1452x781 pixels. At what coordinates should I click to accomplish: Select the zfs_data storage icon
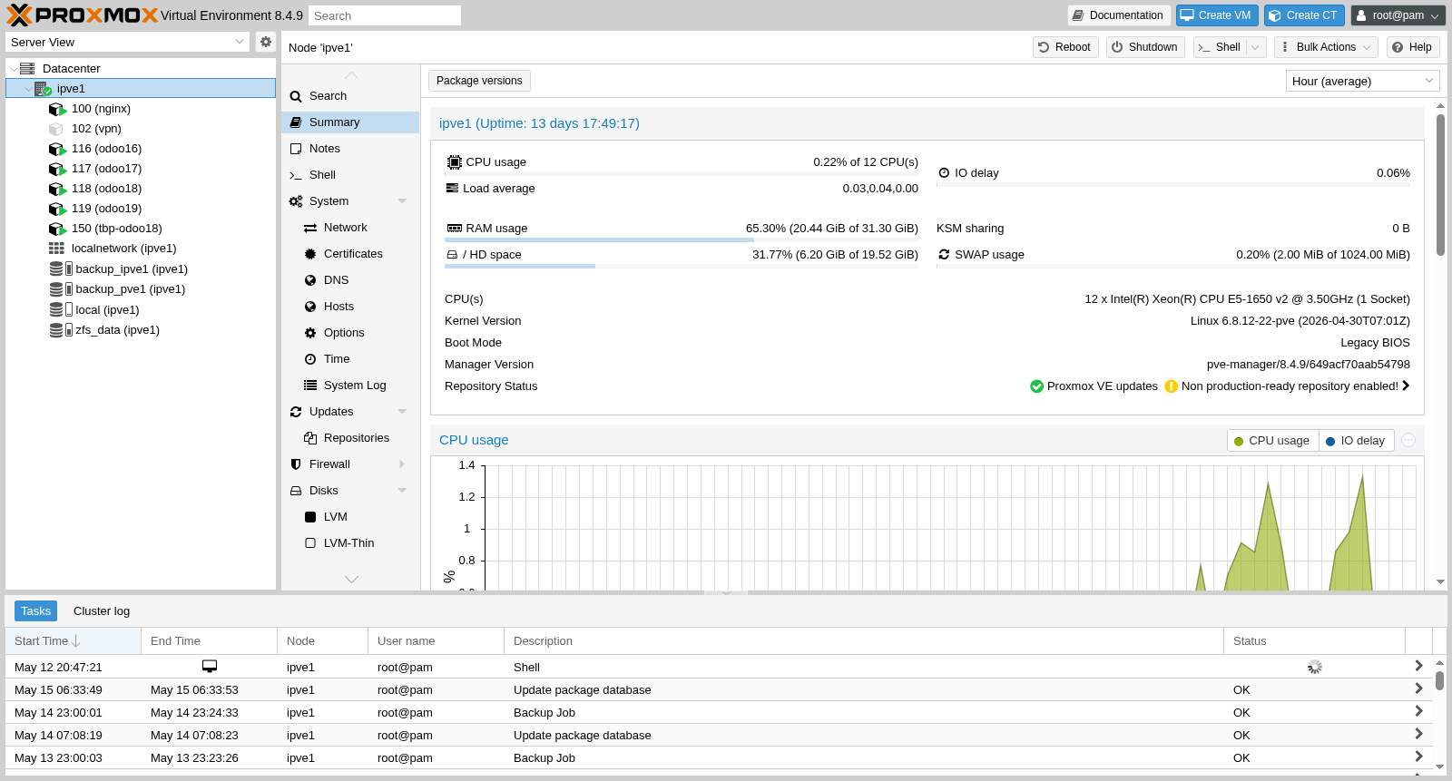(x=60, y=330)
